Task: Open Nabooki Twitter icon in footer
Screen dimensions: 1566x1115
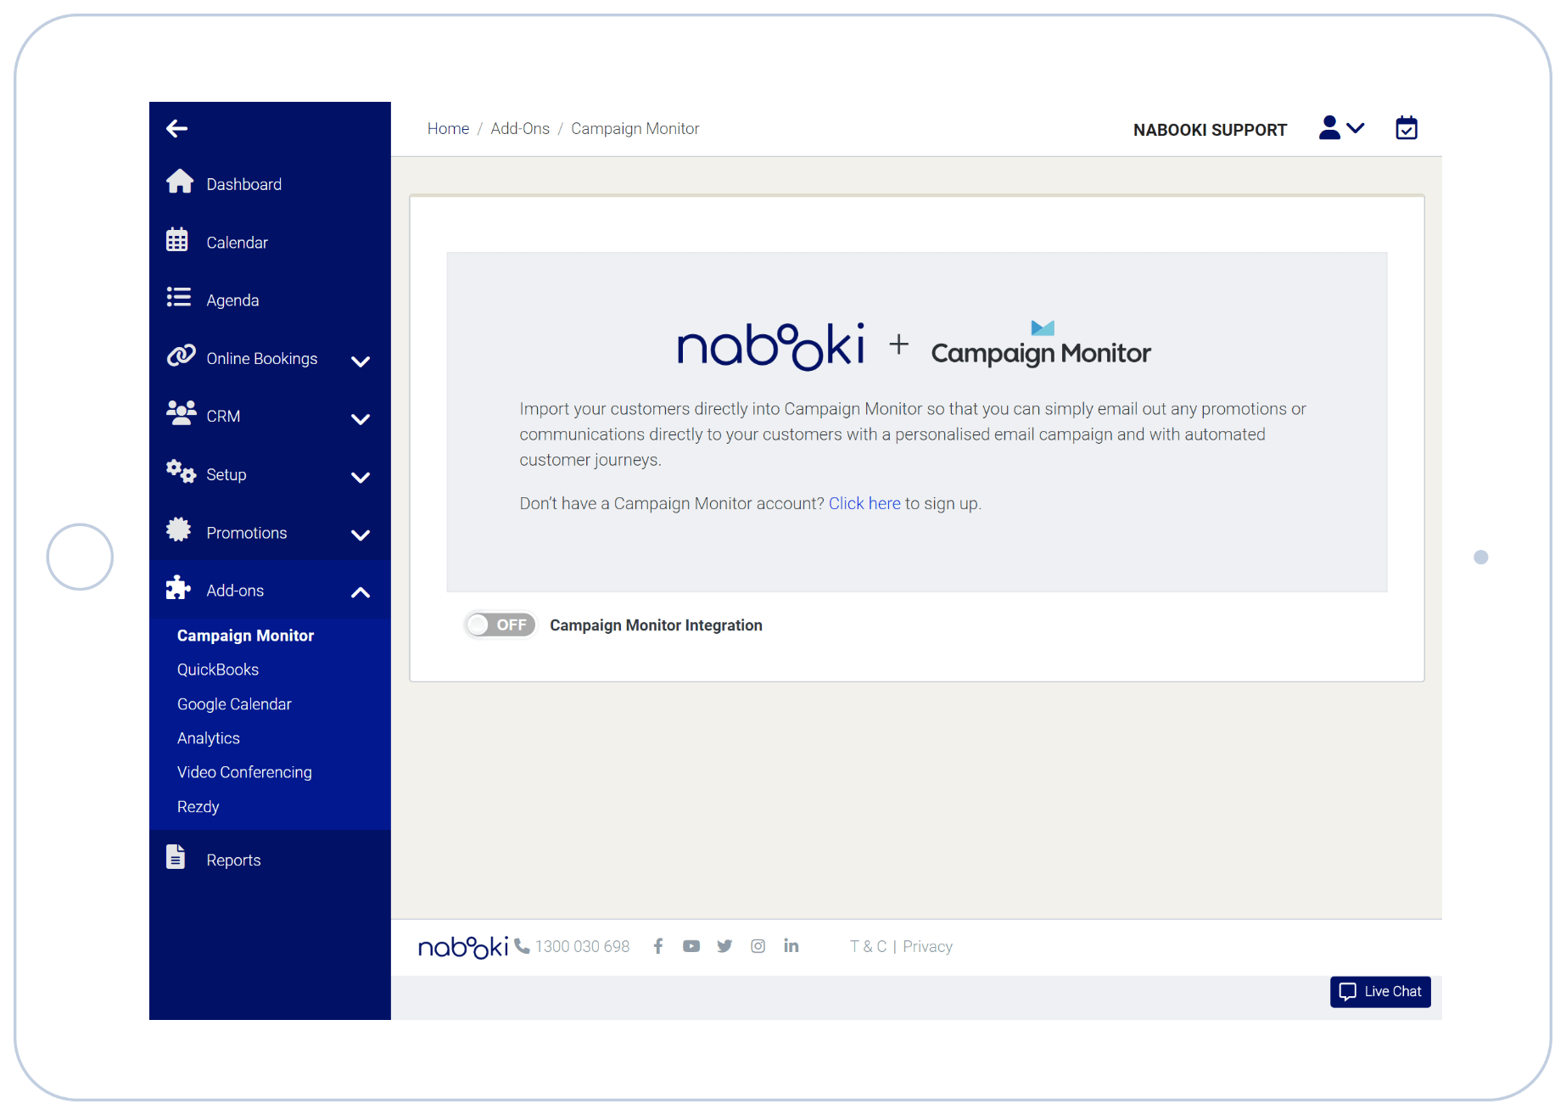Action: tap(724, 946)
